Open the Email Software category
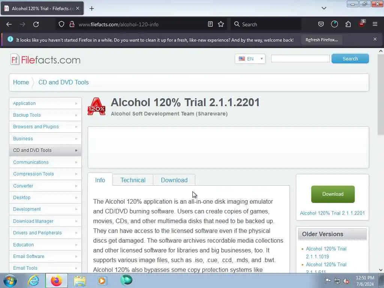 tap(45, 256)
